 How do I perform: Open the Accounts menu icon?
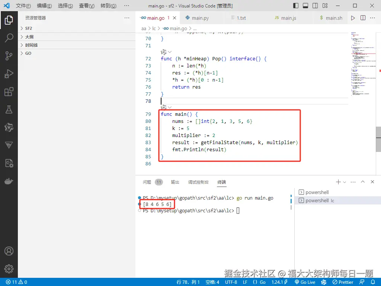click(9, 251)
